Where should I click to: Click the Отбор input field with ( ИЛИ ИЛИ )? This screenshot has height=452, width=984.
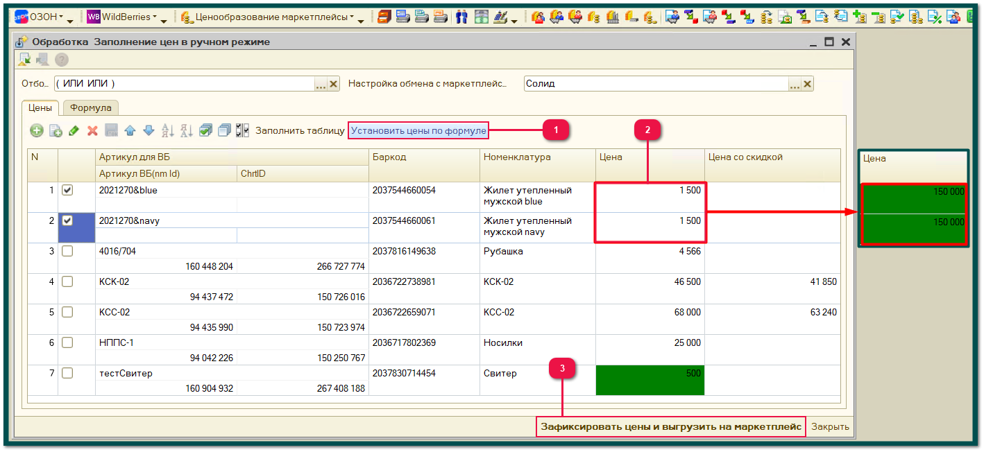184,84
